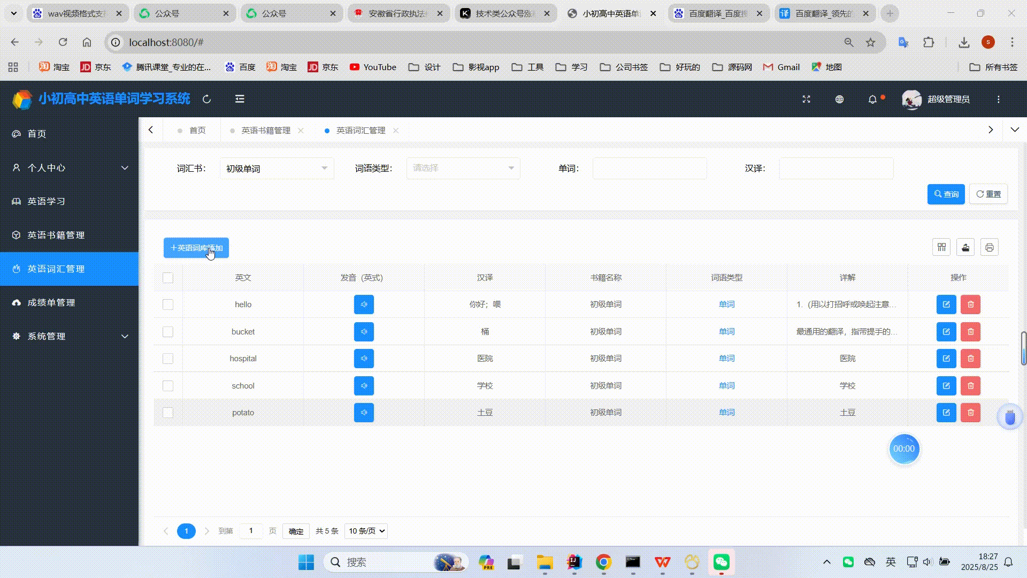Expand the 系统管理 sidebar menu
Image resolution: width=1027 pixels, height=578 pixels.
tap(70, 336)
